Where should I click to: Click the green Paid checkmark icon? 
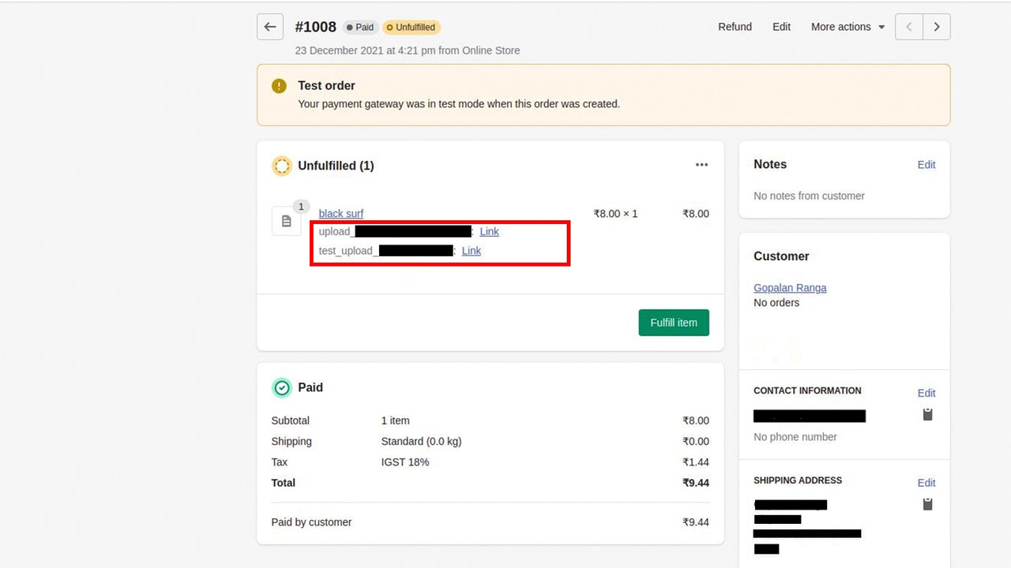point(282,387)
